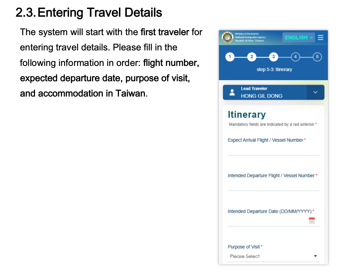Open the departure date calendar icon
The height and width of the screenshot is (273, 345).
tap(312, 220)
